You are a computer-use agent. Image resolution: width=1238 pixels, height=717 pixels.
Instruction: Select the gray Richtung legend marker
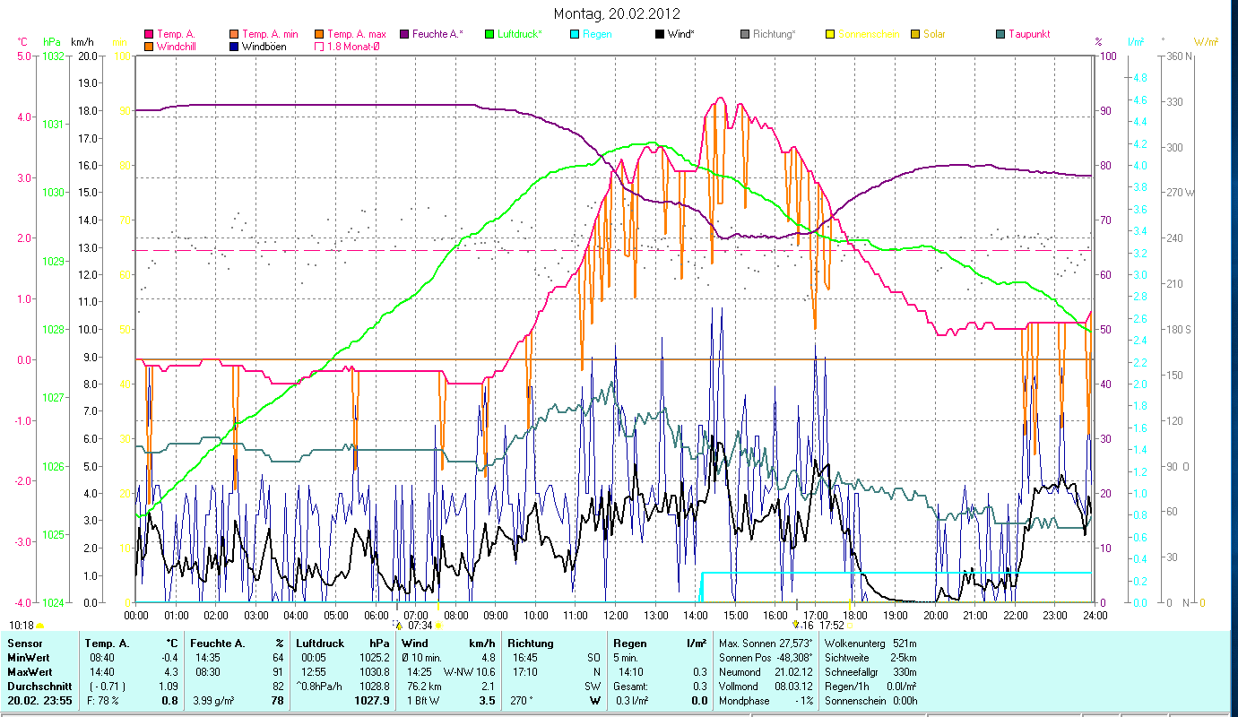pos(745,34)
